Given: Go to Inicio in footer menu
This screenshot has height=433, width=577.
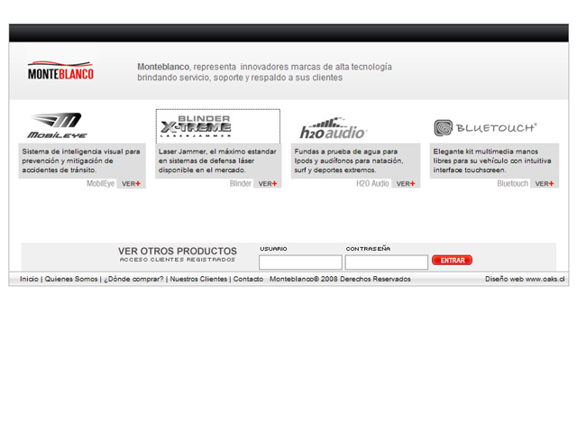Looking at the screenshot, I should pyautogui.click(x=29, y=280).
